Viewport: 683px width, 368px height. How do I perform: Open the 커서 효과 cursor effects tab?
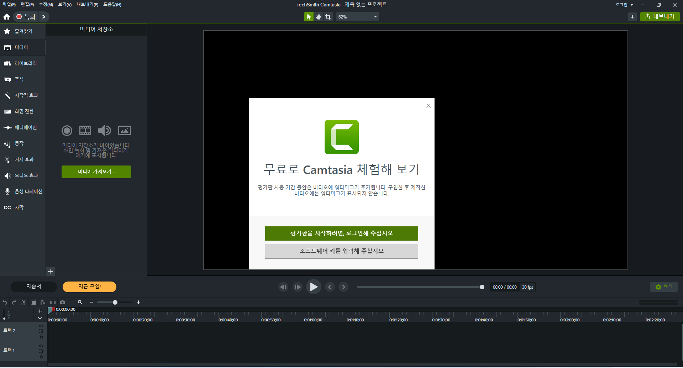tap(23, 159)
